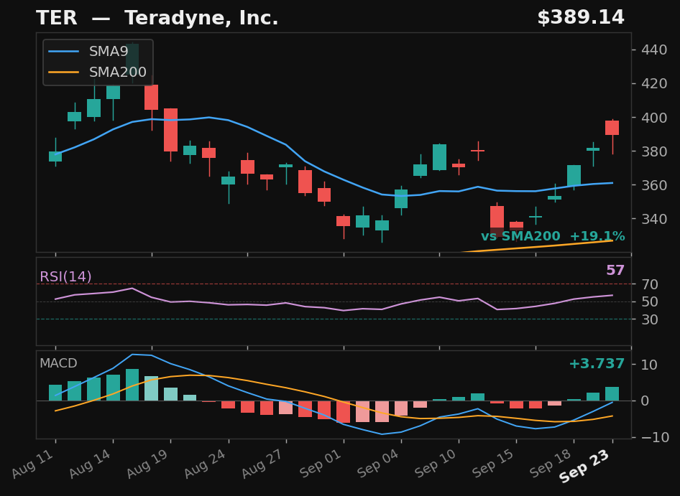Click the Aug 11 date label
Viewport: 680px width, 496px height.
(34, 463)
